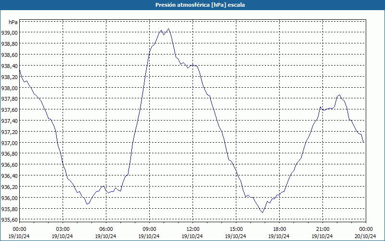Image resolution: width=385 pixels, height=241 pixels.
Task: Click the 19/10/24 date under 21:00
Action: 322,236
